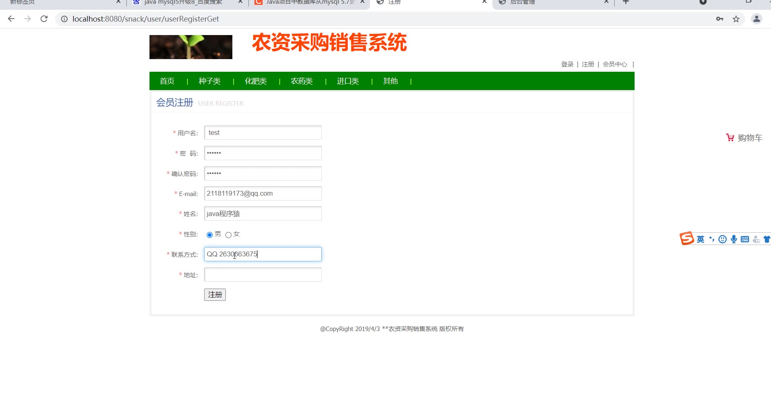Switch Sogou input language 英 indicator

click(700, 239)
